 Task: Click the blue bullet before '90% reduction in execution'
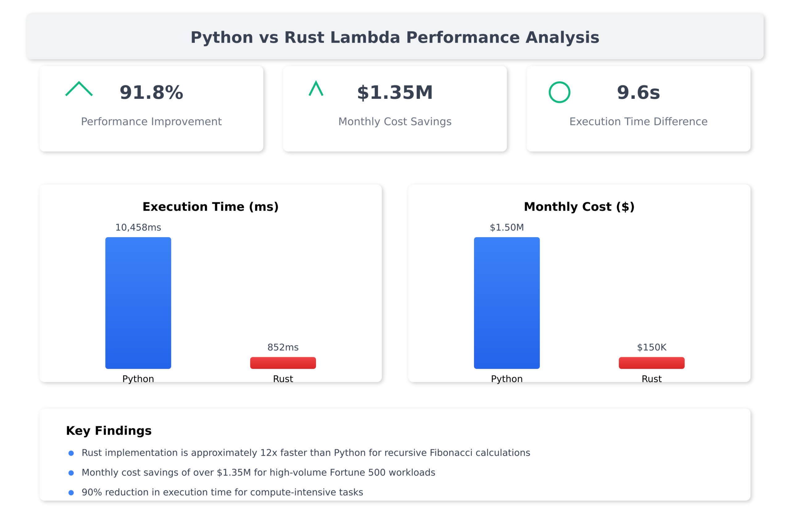71,493
